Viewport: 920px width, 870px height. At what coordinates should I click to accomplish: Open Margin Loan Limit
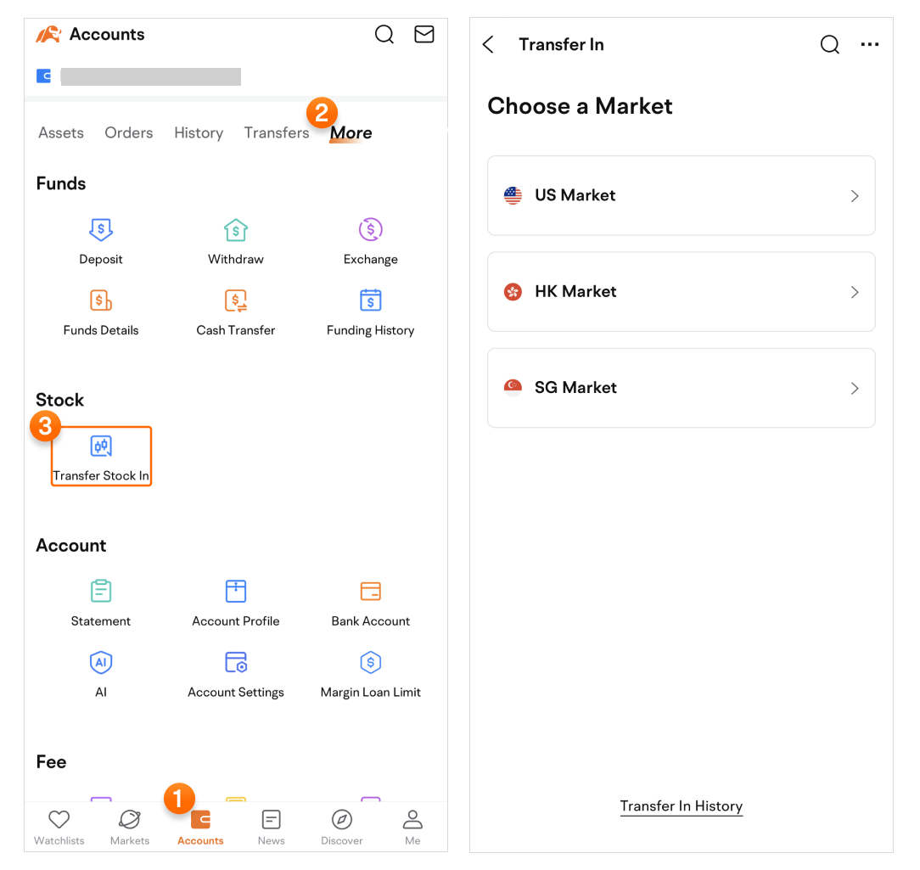(x=370, y=663)
